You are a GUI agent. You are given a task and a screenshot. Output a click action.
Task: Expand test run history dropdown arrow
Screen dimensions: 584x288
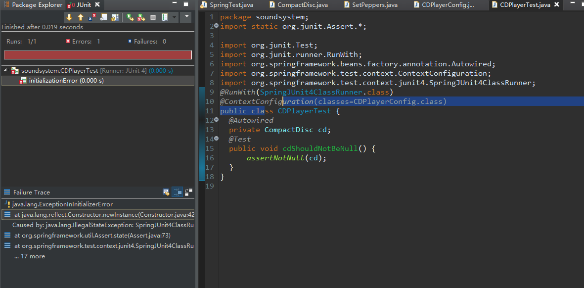click(x=174, y=17)
